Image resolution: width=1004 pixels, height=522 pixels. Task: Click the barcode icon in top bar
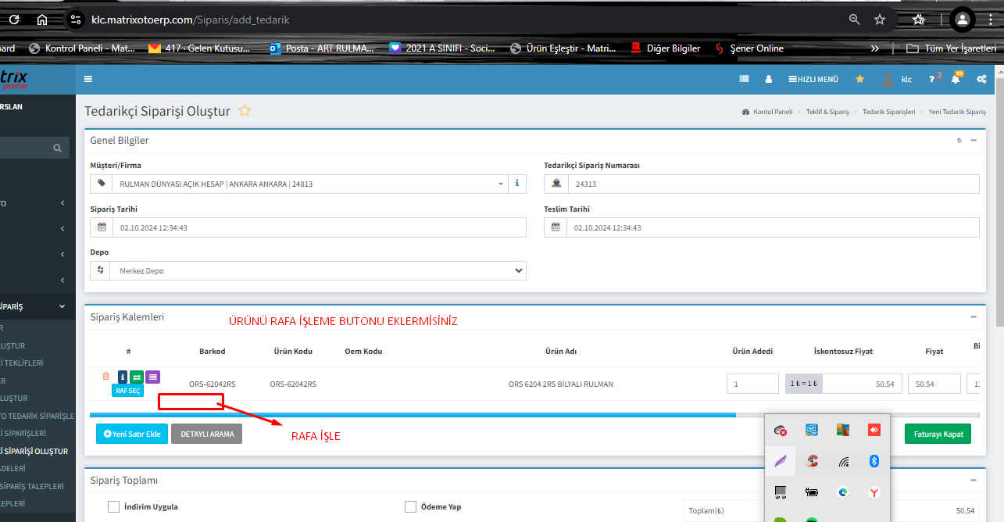coord(744,79)
